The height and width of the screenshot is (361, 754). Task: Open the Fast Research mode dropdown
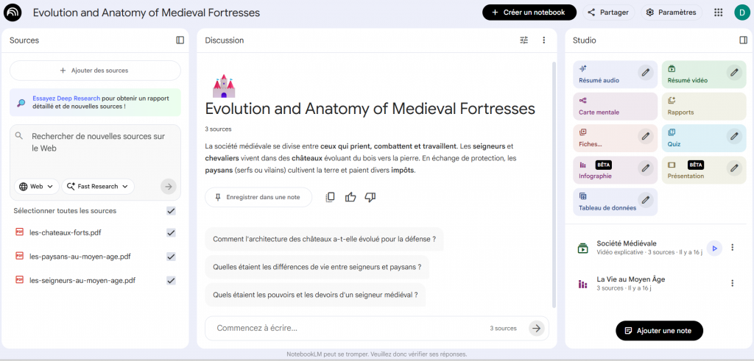tap(98, 187)
